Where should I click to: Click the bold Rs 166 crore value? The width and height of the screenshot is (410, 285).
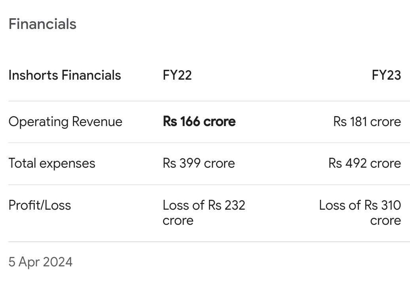pos(199,122)
